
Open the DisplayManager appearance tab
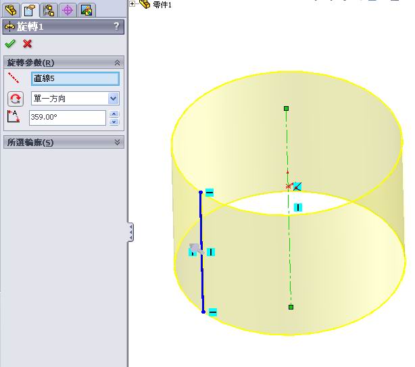tap(87, 10)
